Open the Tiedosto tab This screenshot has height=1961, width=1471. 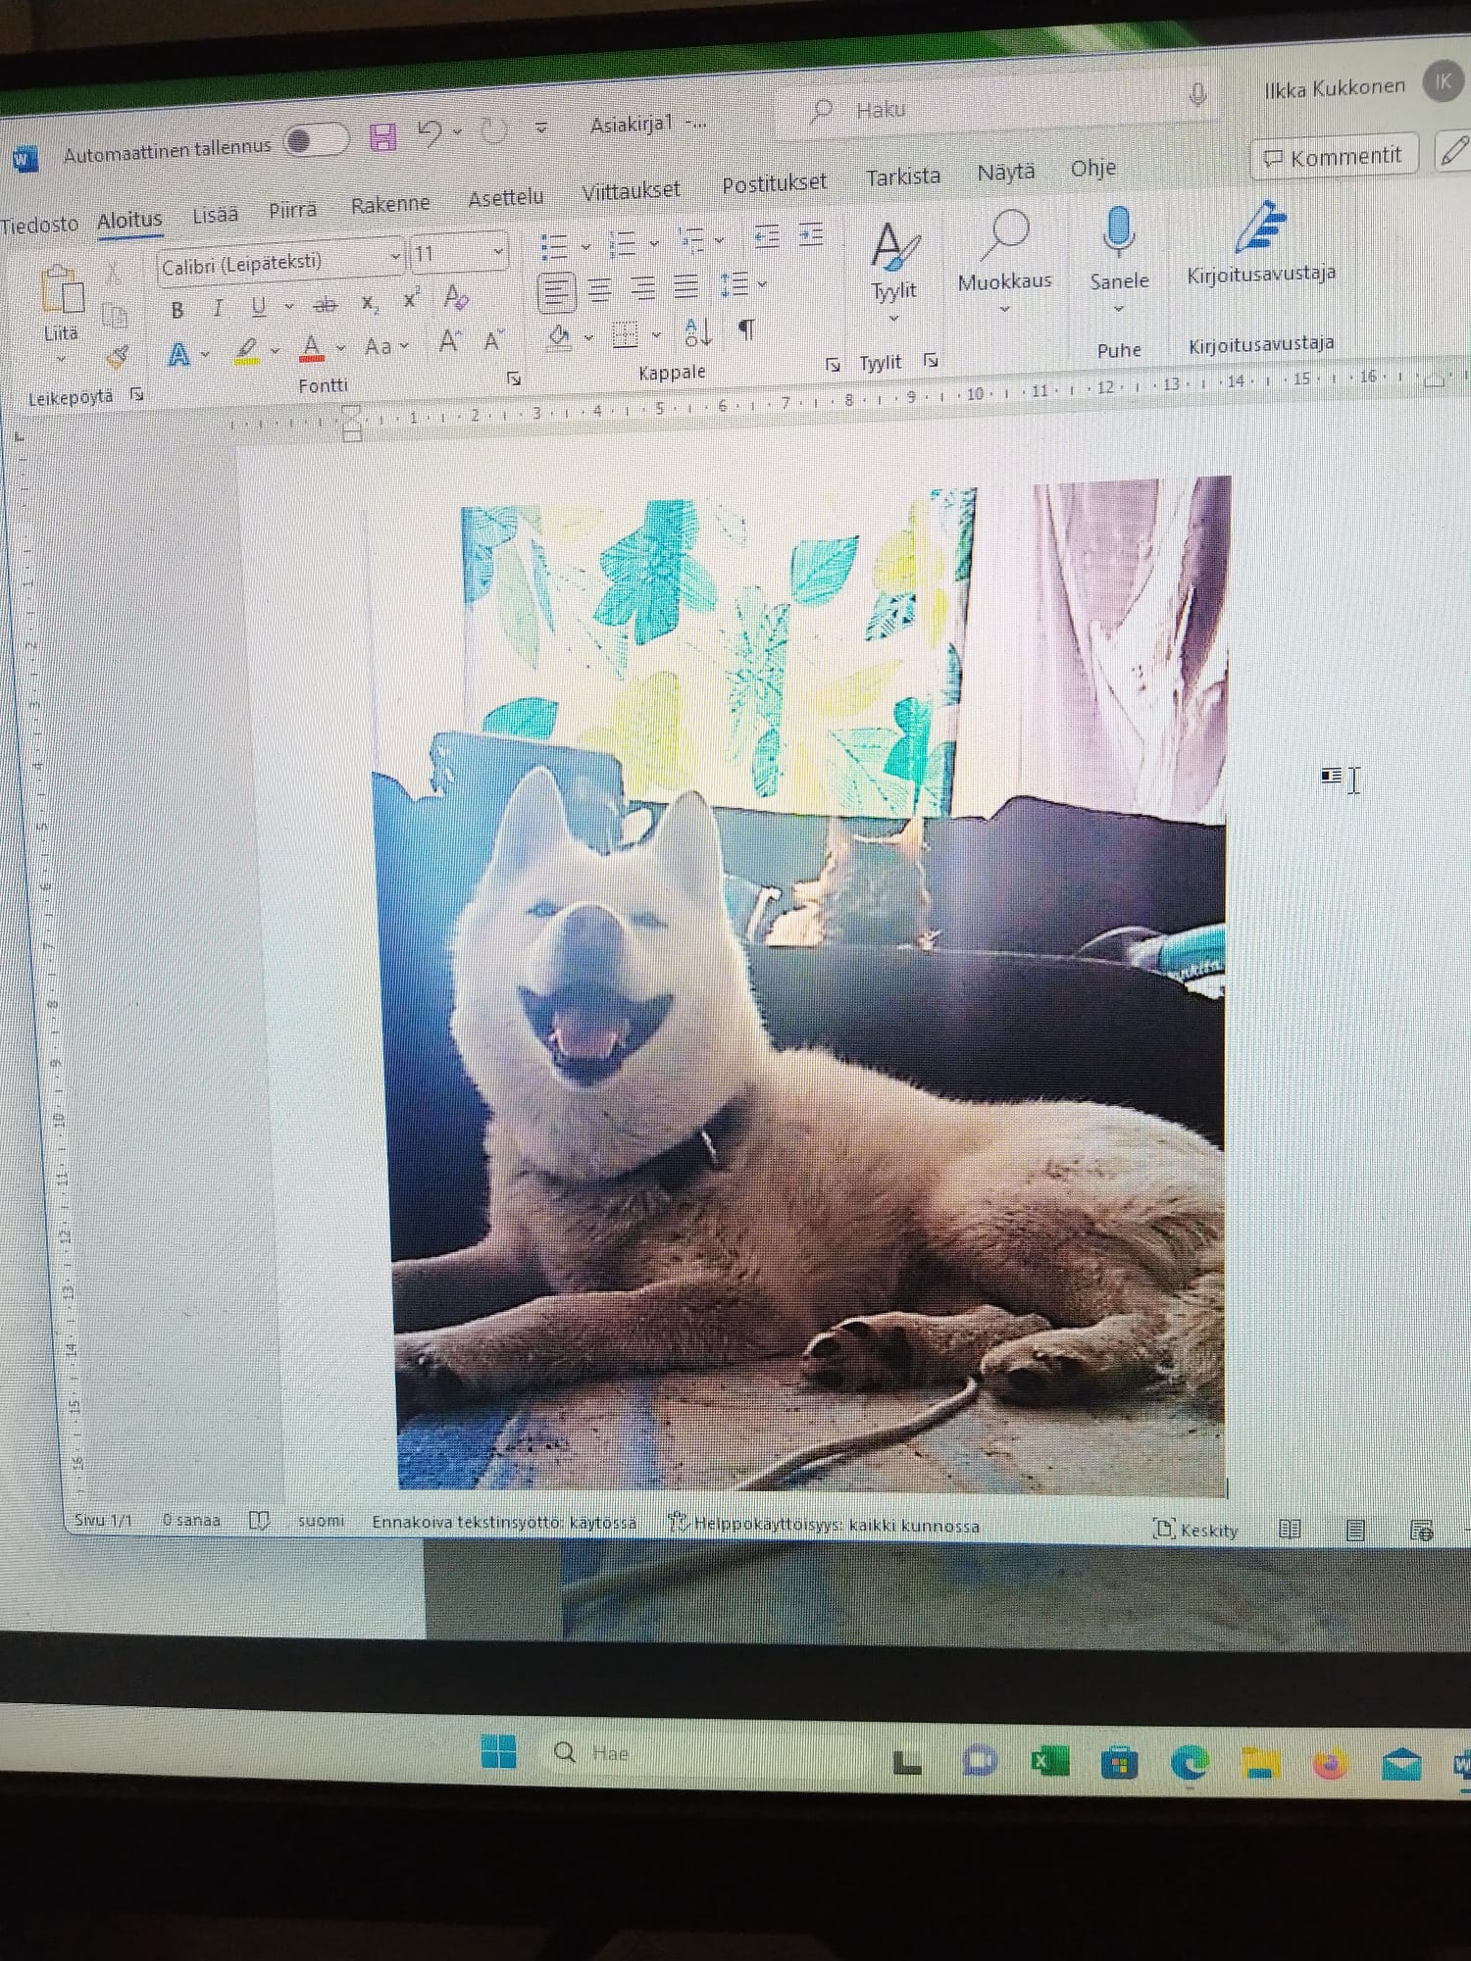pyautogui.click(x=39, y=225)
